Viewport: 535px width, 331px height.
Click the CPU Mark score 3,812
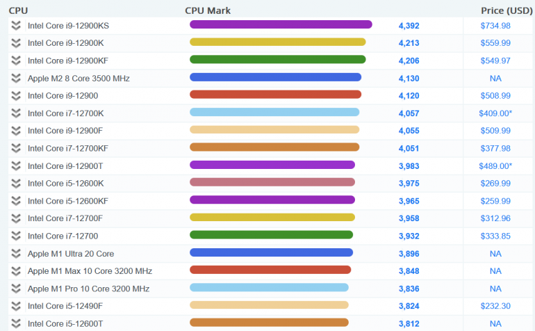409,324
